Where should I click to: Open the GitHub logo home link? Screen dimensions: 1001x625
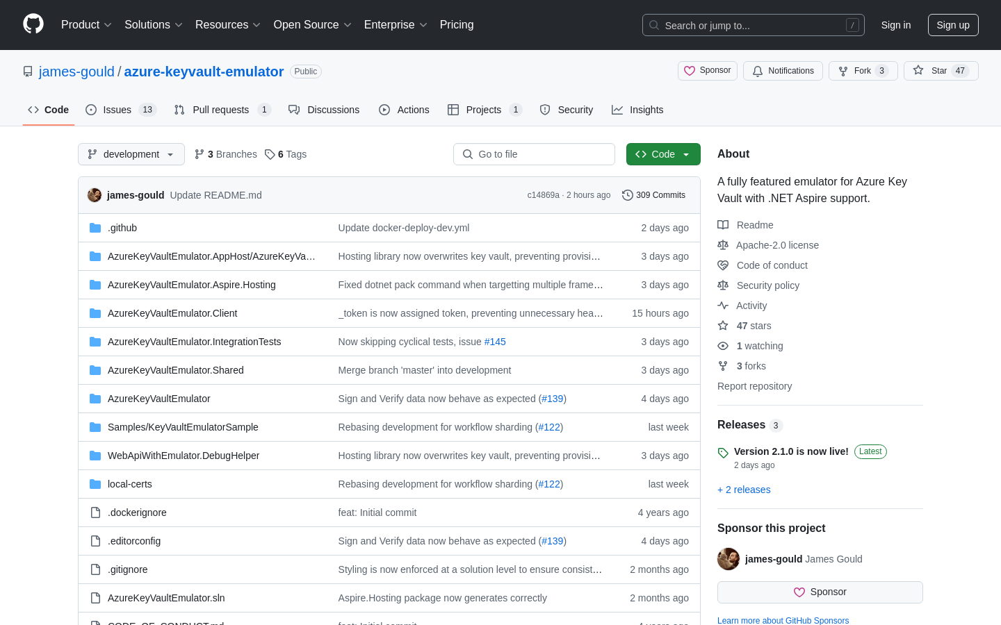click(x=33, y=24)
